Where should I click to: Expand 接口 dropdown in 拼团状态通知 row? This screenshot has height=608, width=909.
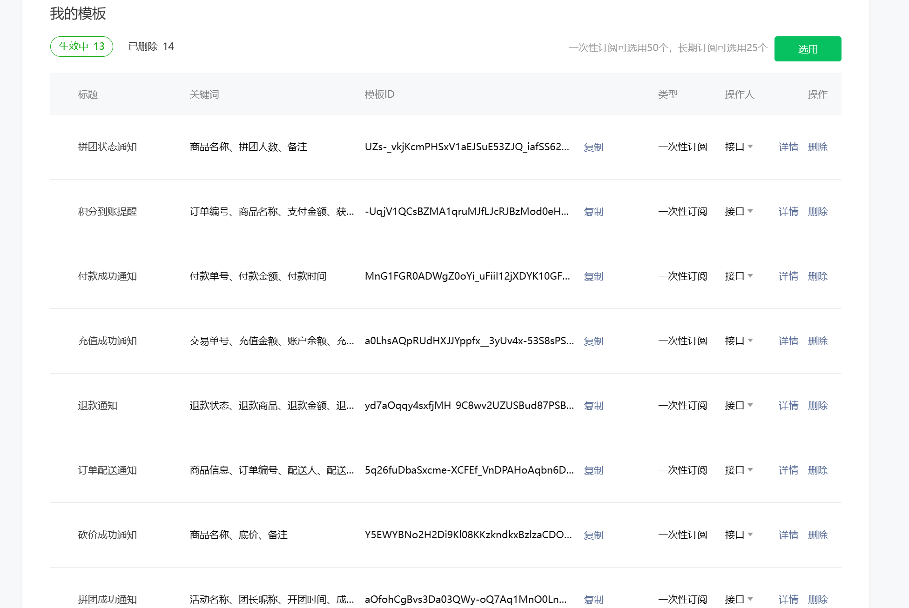coord(739,147)
